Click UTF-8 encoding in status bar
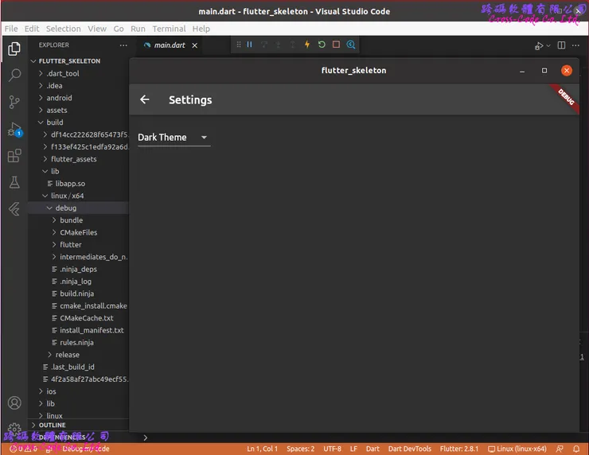 pos(332,449)
